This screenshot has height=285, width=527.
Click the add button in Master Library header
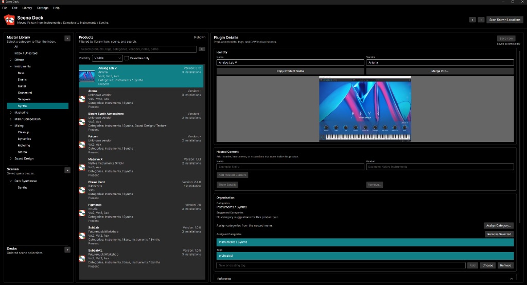(67, 38)
